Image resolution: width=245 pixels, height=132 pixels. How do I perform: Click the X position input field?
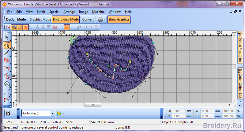[179, 111]
